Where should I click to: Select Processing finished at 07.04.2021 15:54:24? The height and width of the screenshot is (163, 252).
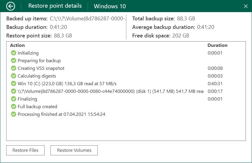click(x=61, y=114)
